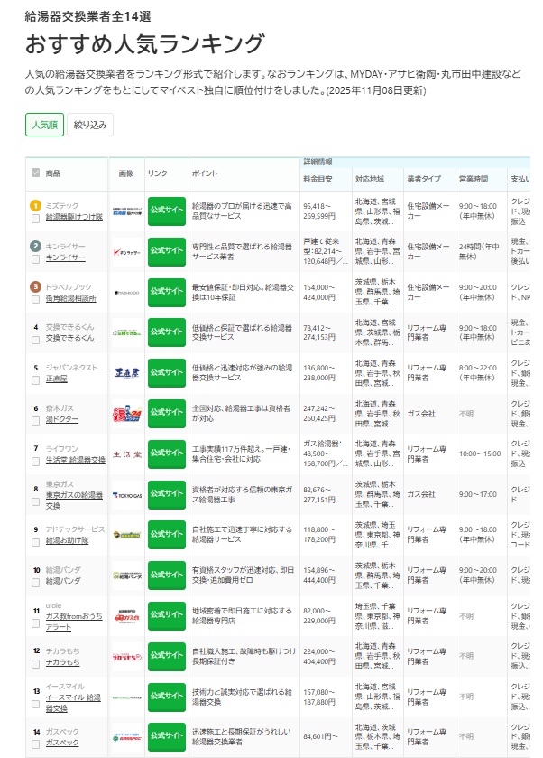Open the 絞り込み filter tab
Image resolution: width=543 pixels, height=758 pixels.
(x=90, y=125)
